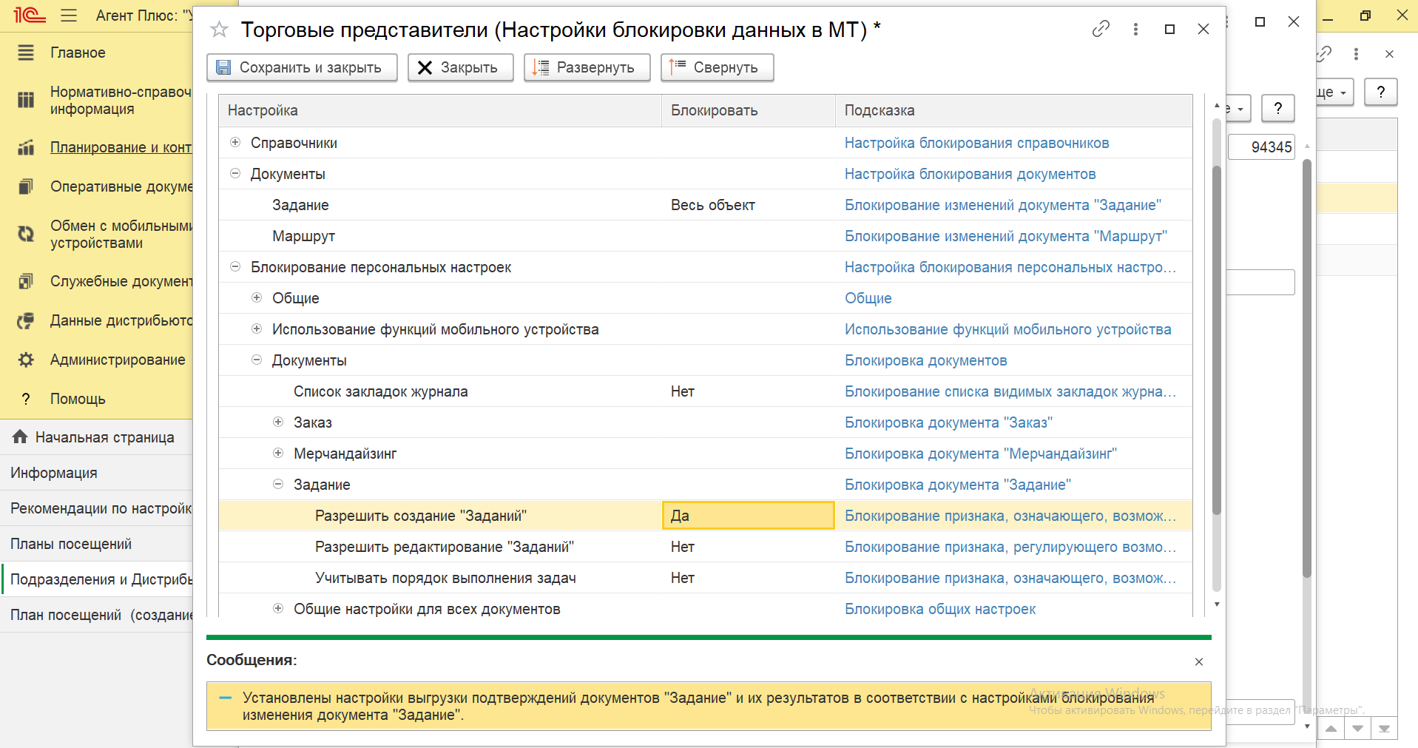Open Оперативные документы section
This screenshot has width=1418, height=748.
[121, 186]
